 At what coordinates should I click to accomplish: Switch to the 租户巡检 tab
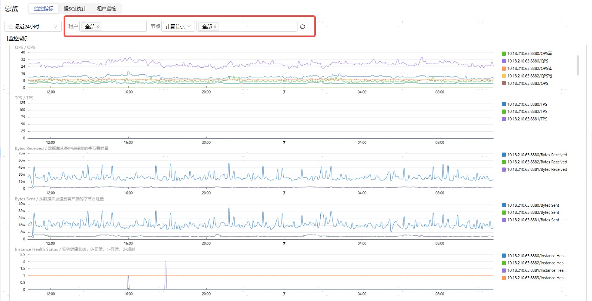106,9
